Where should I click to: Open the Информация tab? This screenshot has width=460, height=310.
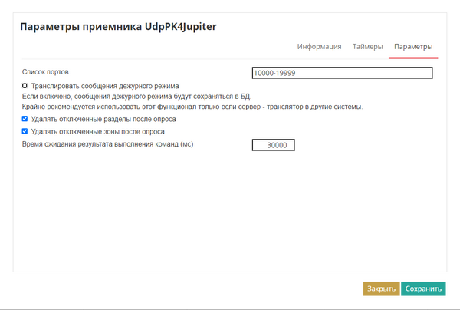[x=319, y=46]
